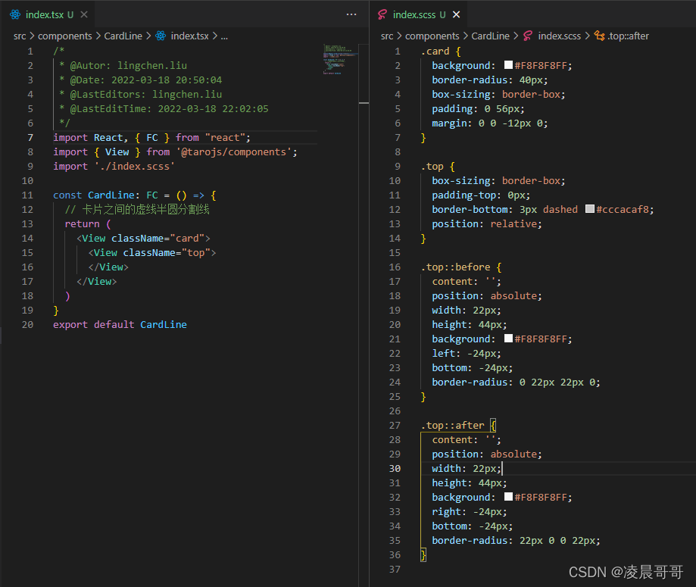Click '.top::before' selector in index.scss
This screenshot has height=587, width=696.
click(x=455, y=267)
